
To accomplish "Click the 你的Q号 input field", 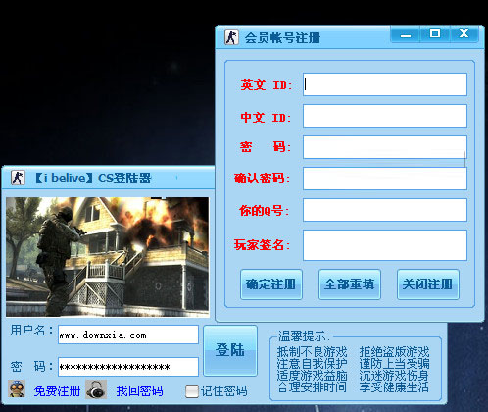I will point(385,210).
